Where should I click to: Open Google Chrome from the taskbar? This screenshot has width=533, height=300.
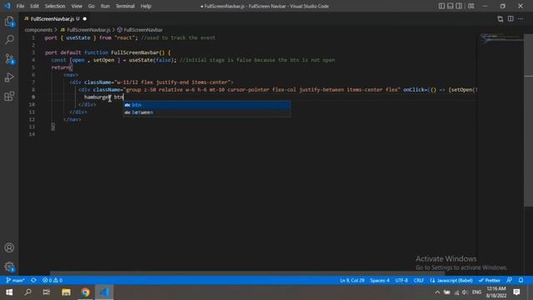coord(85,292)
